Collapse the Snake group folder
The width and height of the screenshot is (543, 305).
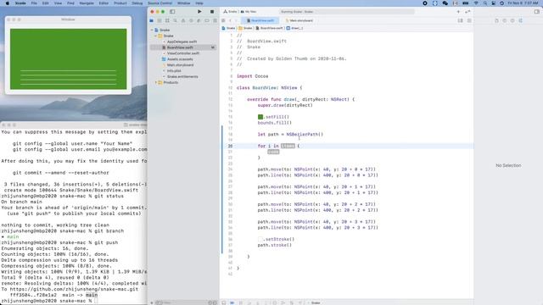point(156,36)
